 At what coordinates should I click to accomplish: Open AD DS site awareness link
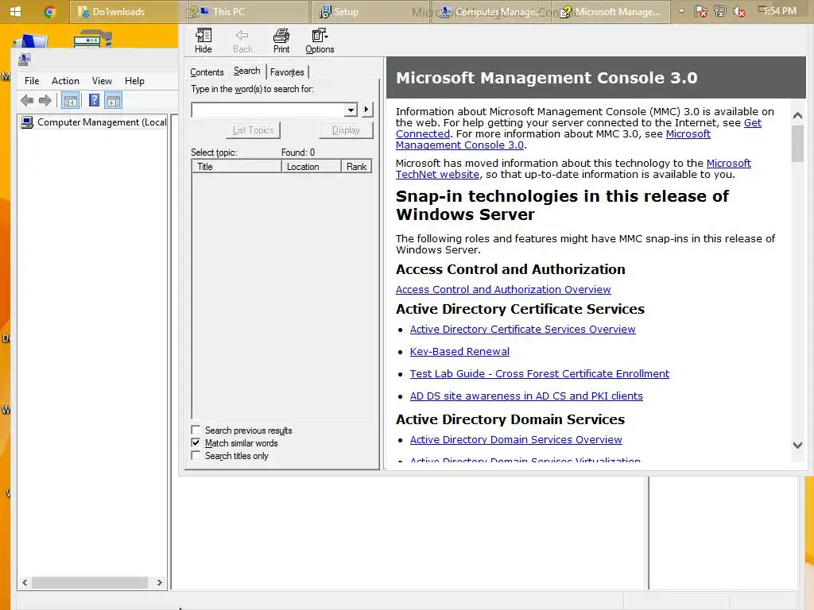pyautogui.click(x=526, y=396)
